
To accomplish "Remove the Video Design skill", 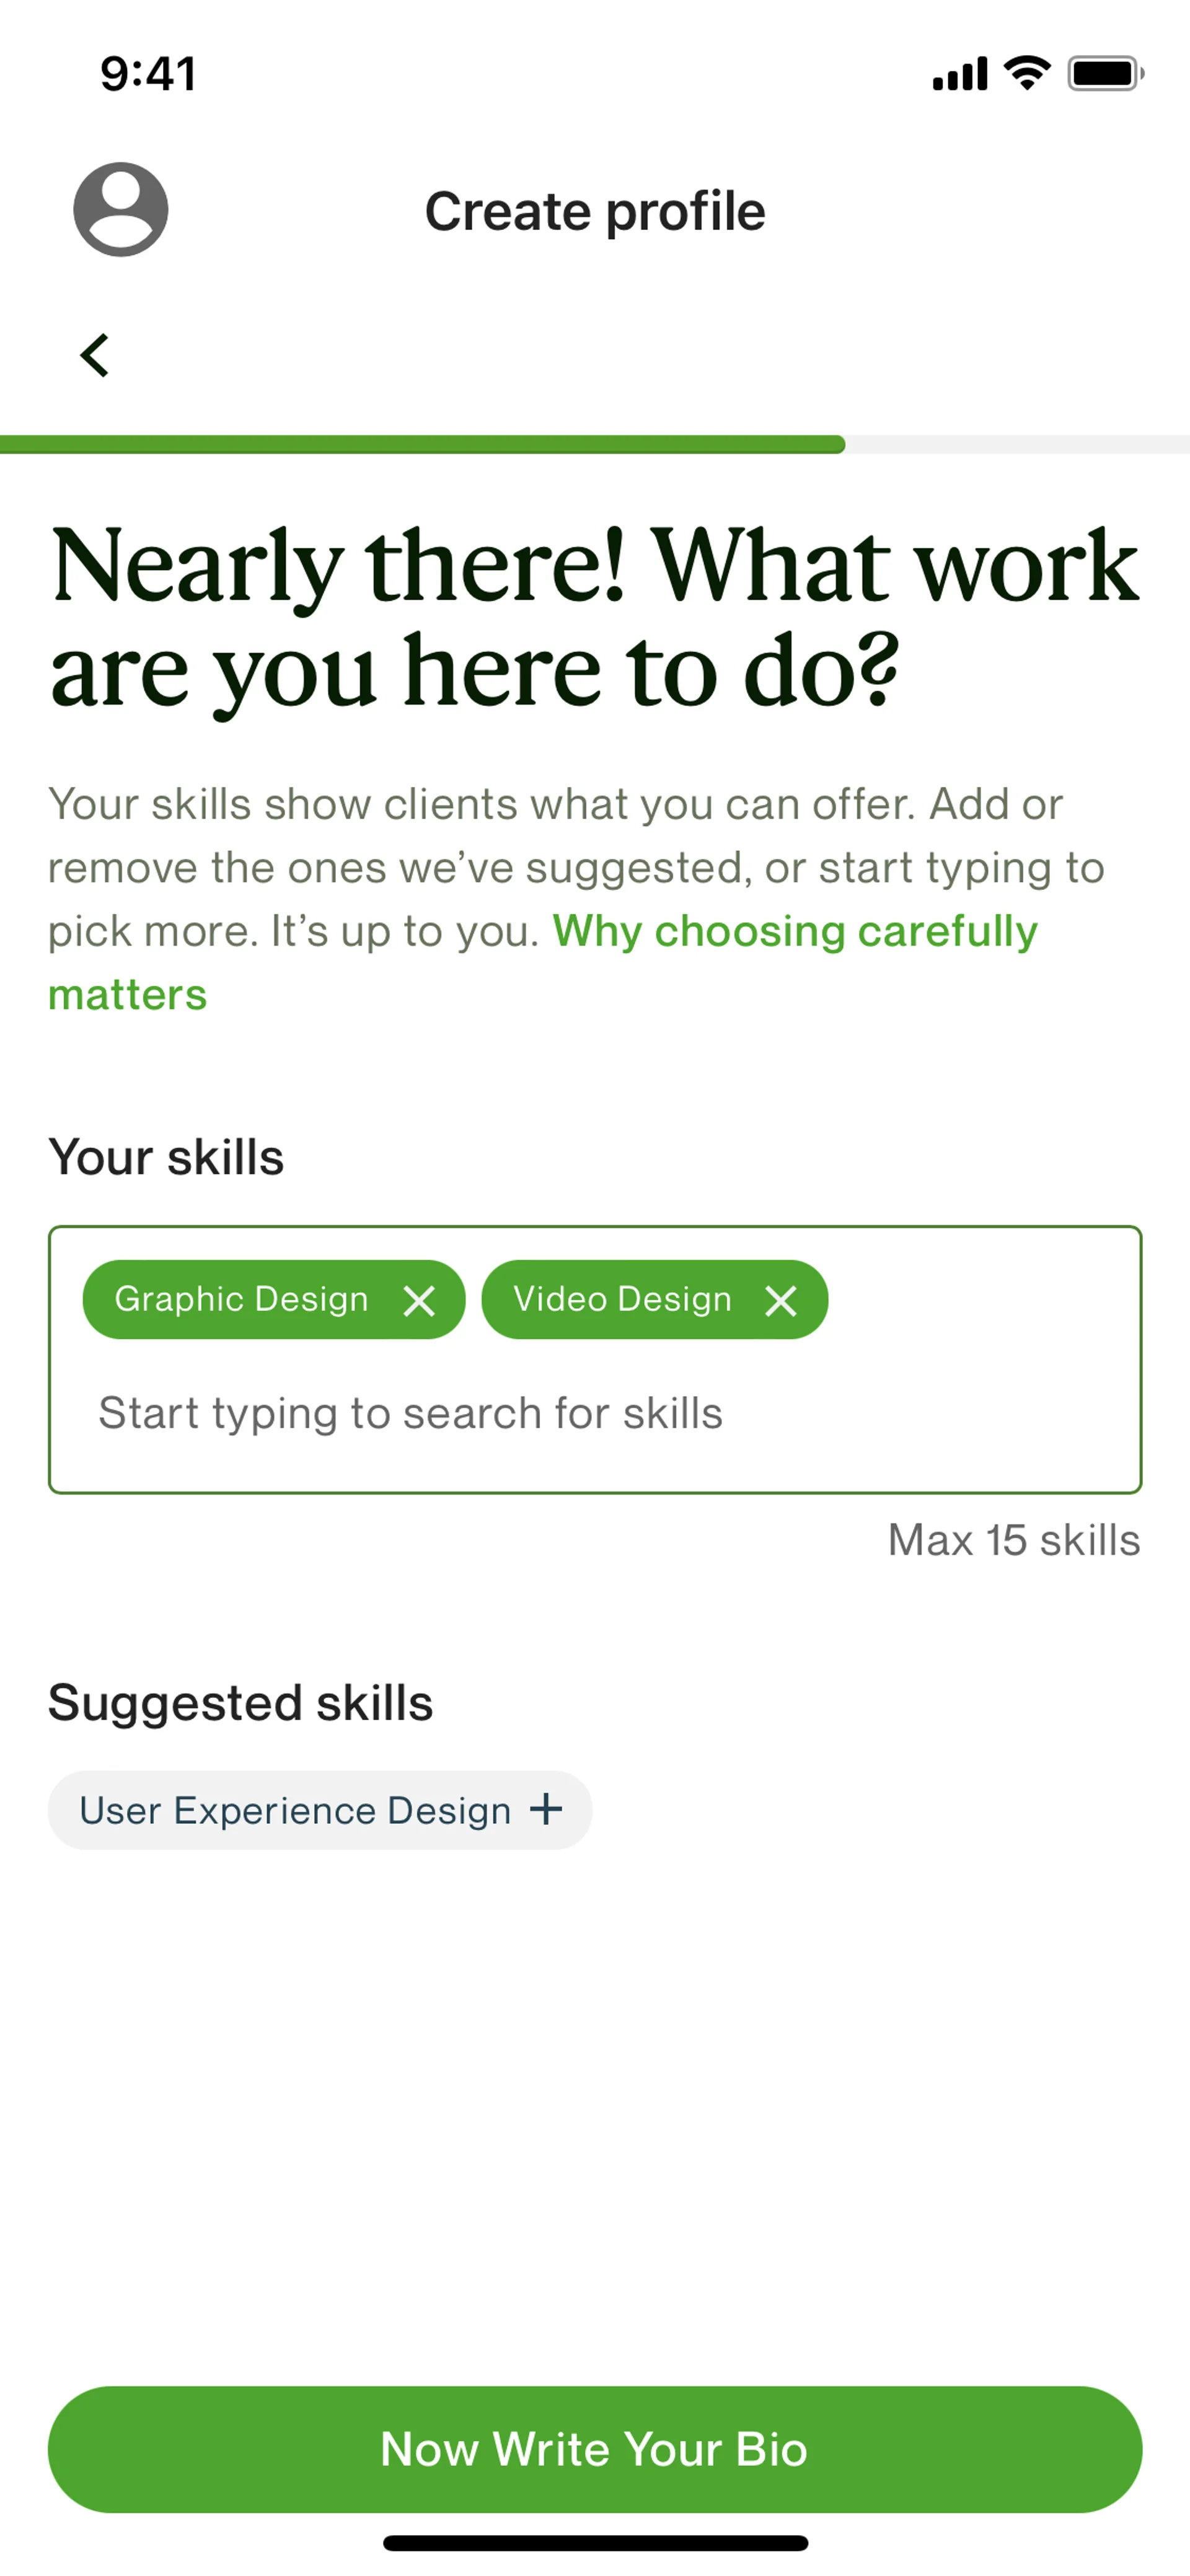I will pyautogui.click(x=781, y=1300).
